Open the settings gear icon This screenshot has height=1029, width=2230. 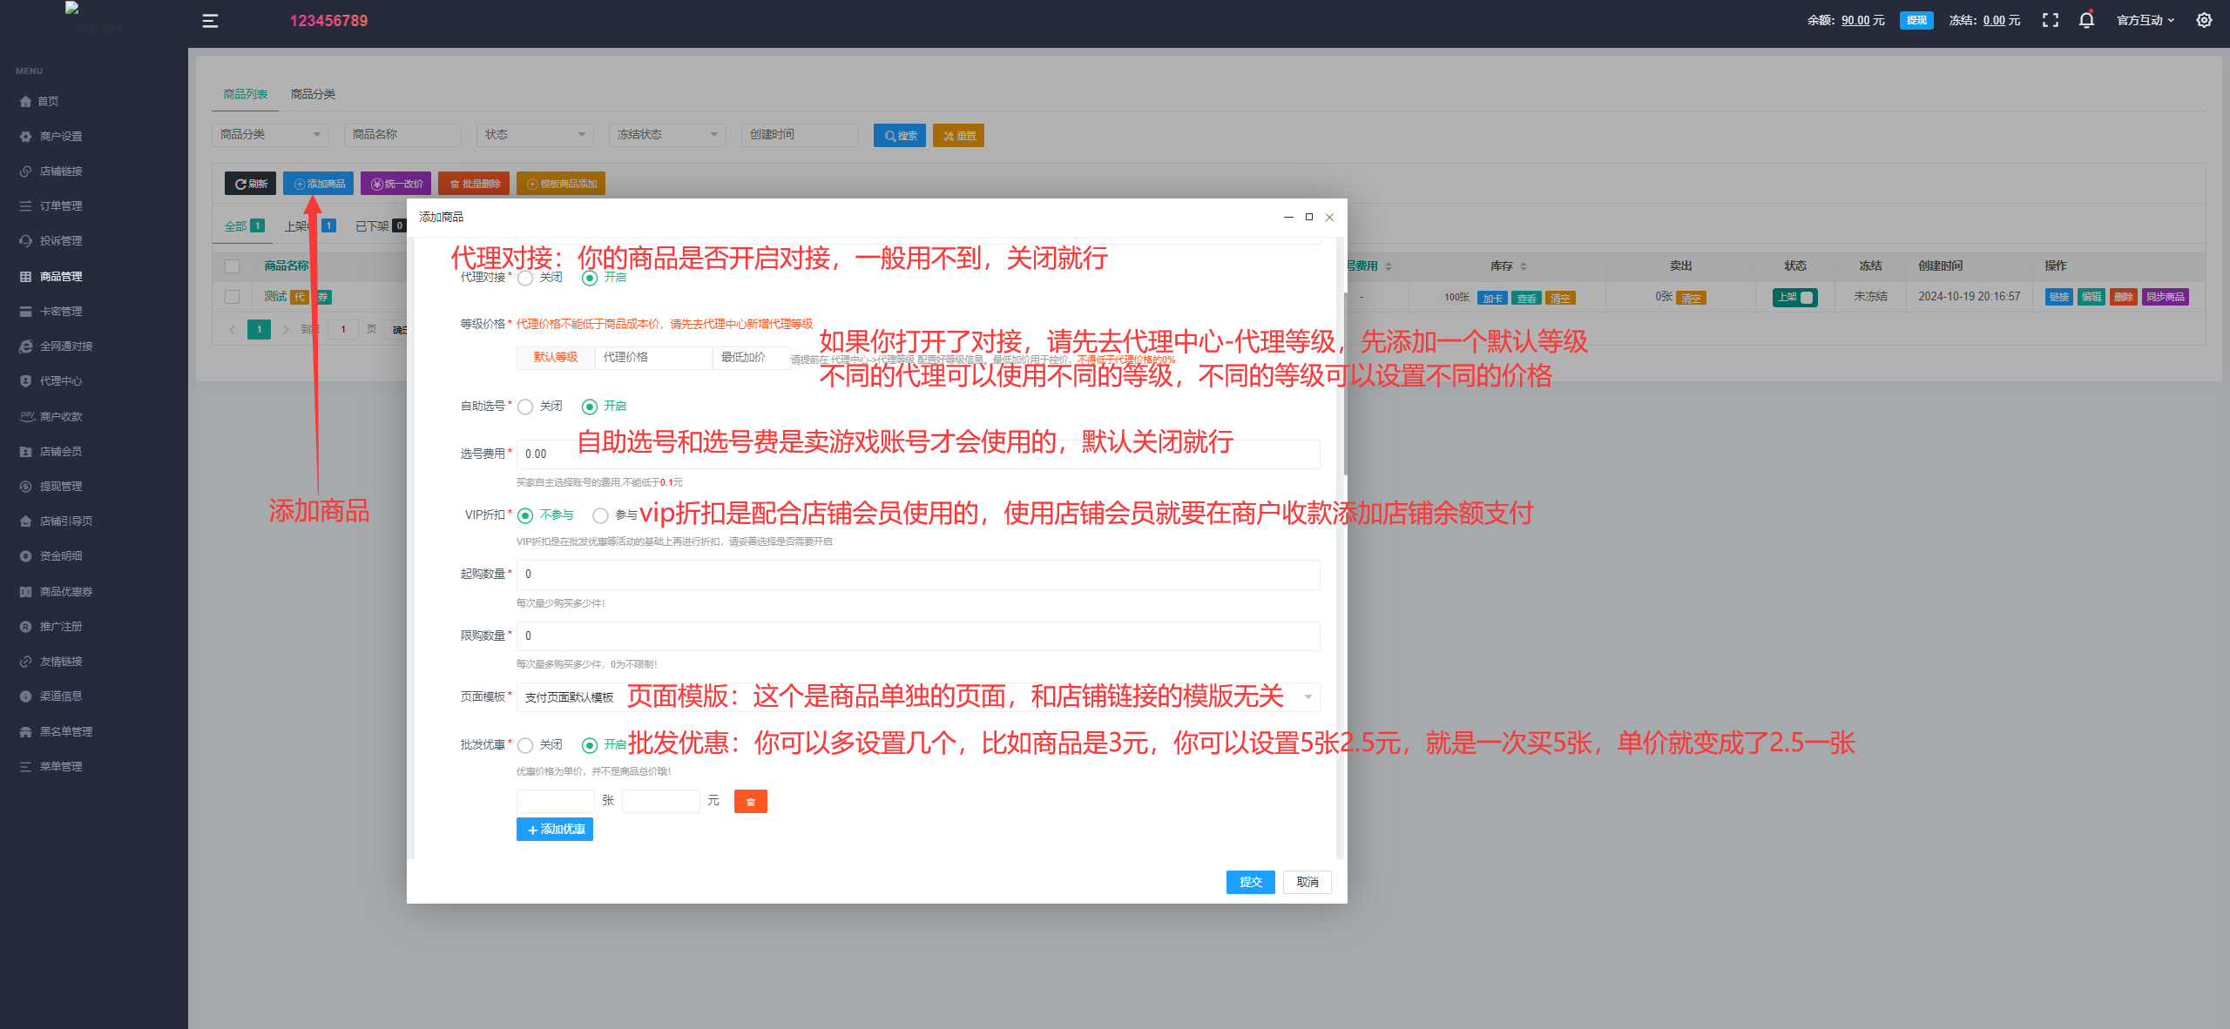pos(2204,20)
